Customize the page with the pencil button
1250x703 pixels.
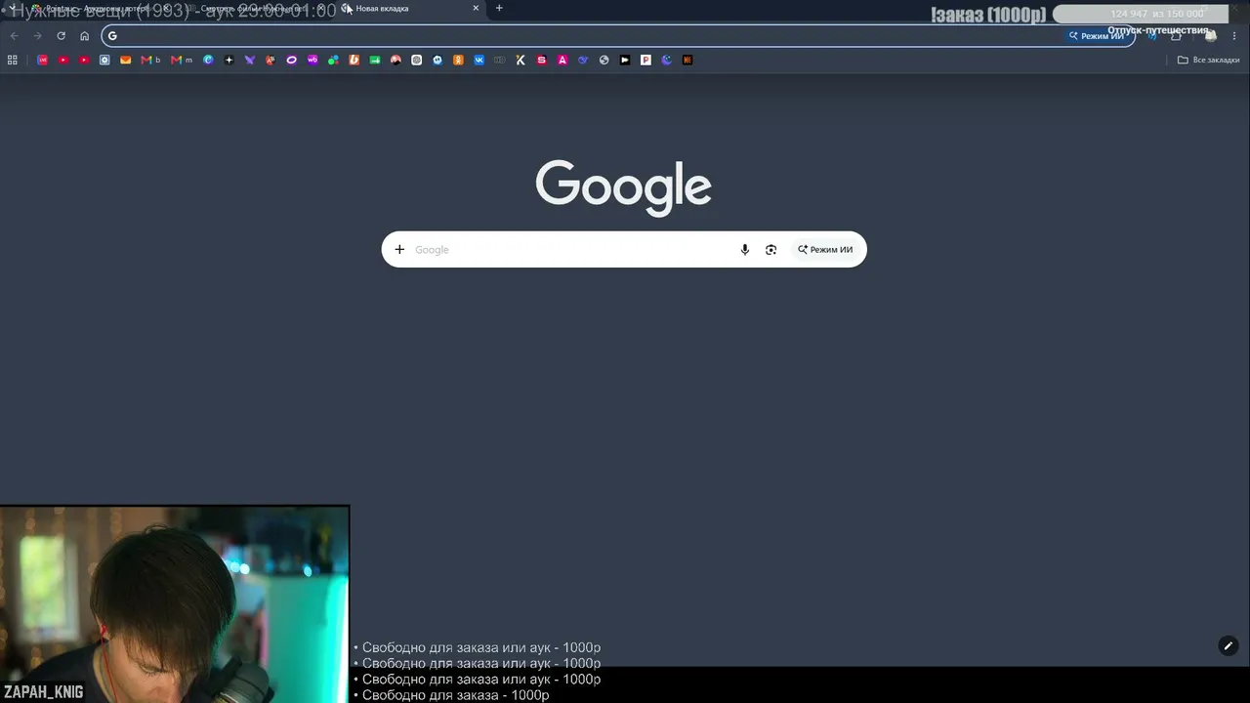1229,645
